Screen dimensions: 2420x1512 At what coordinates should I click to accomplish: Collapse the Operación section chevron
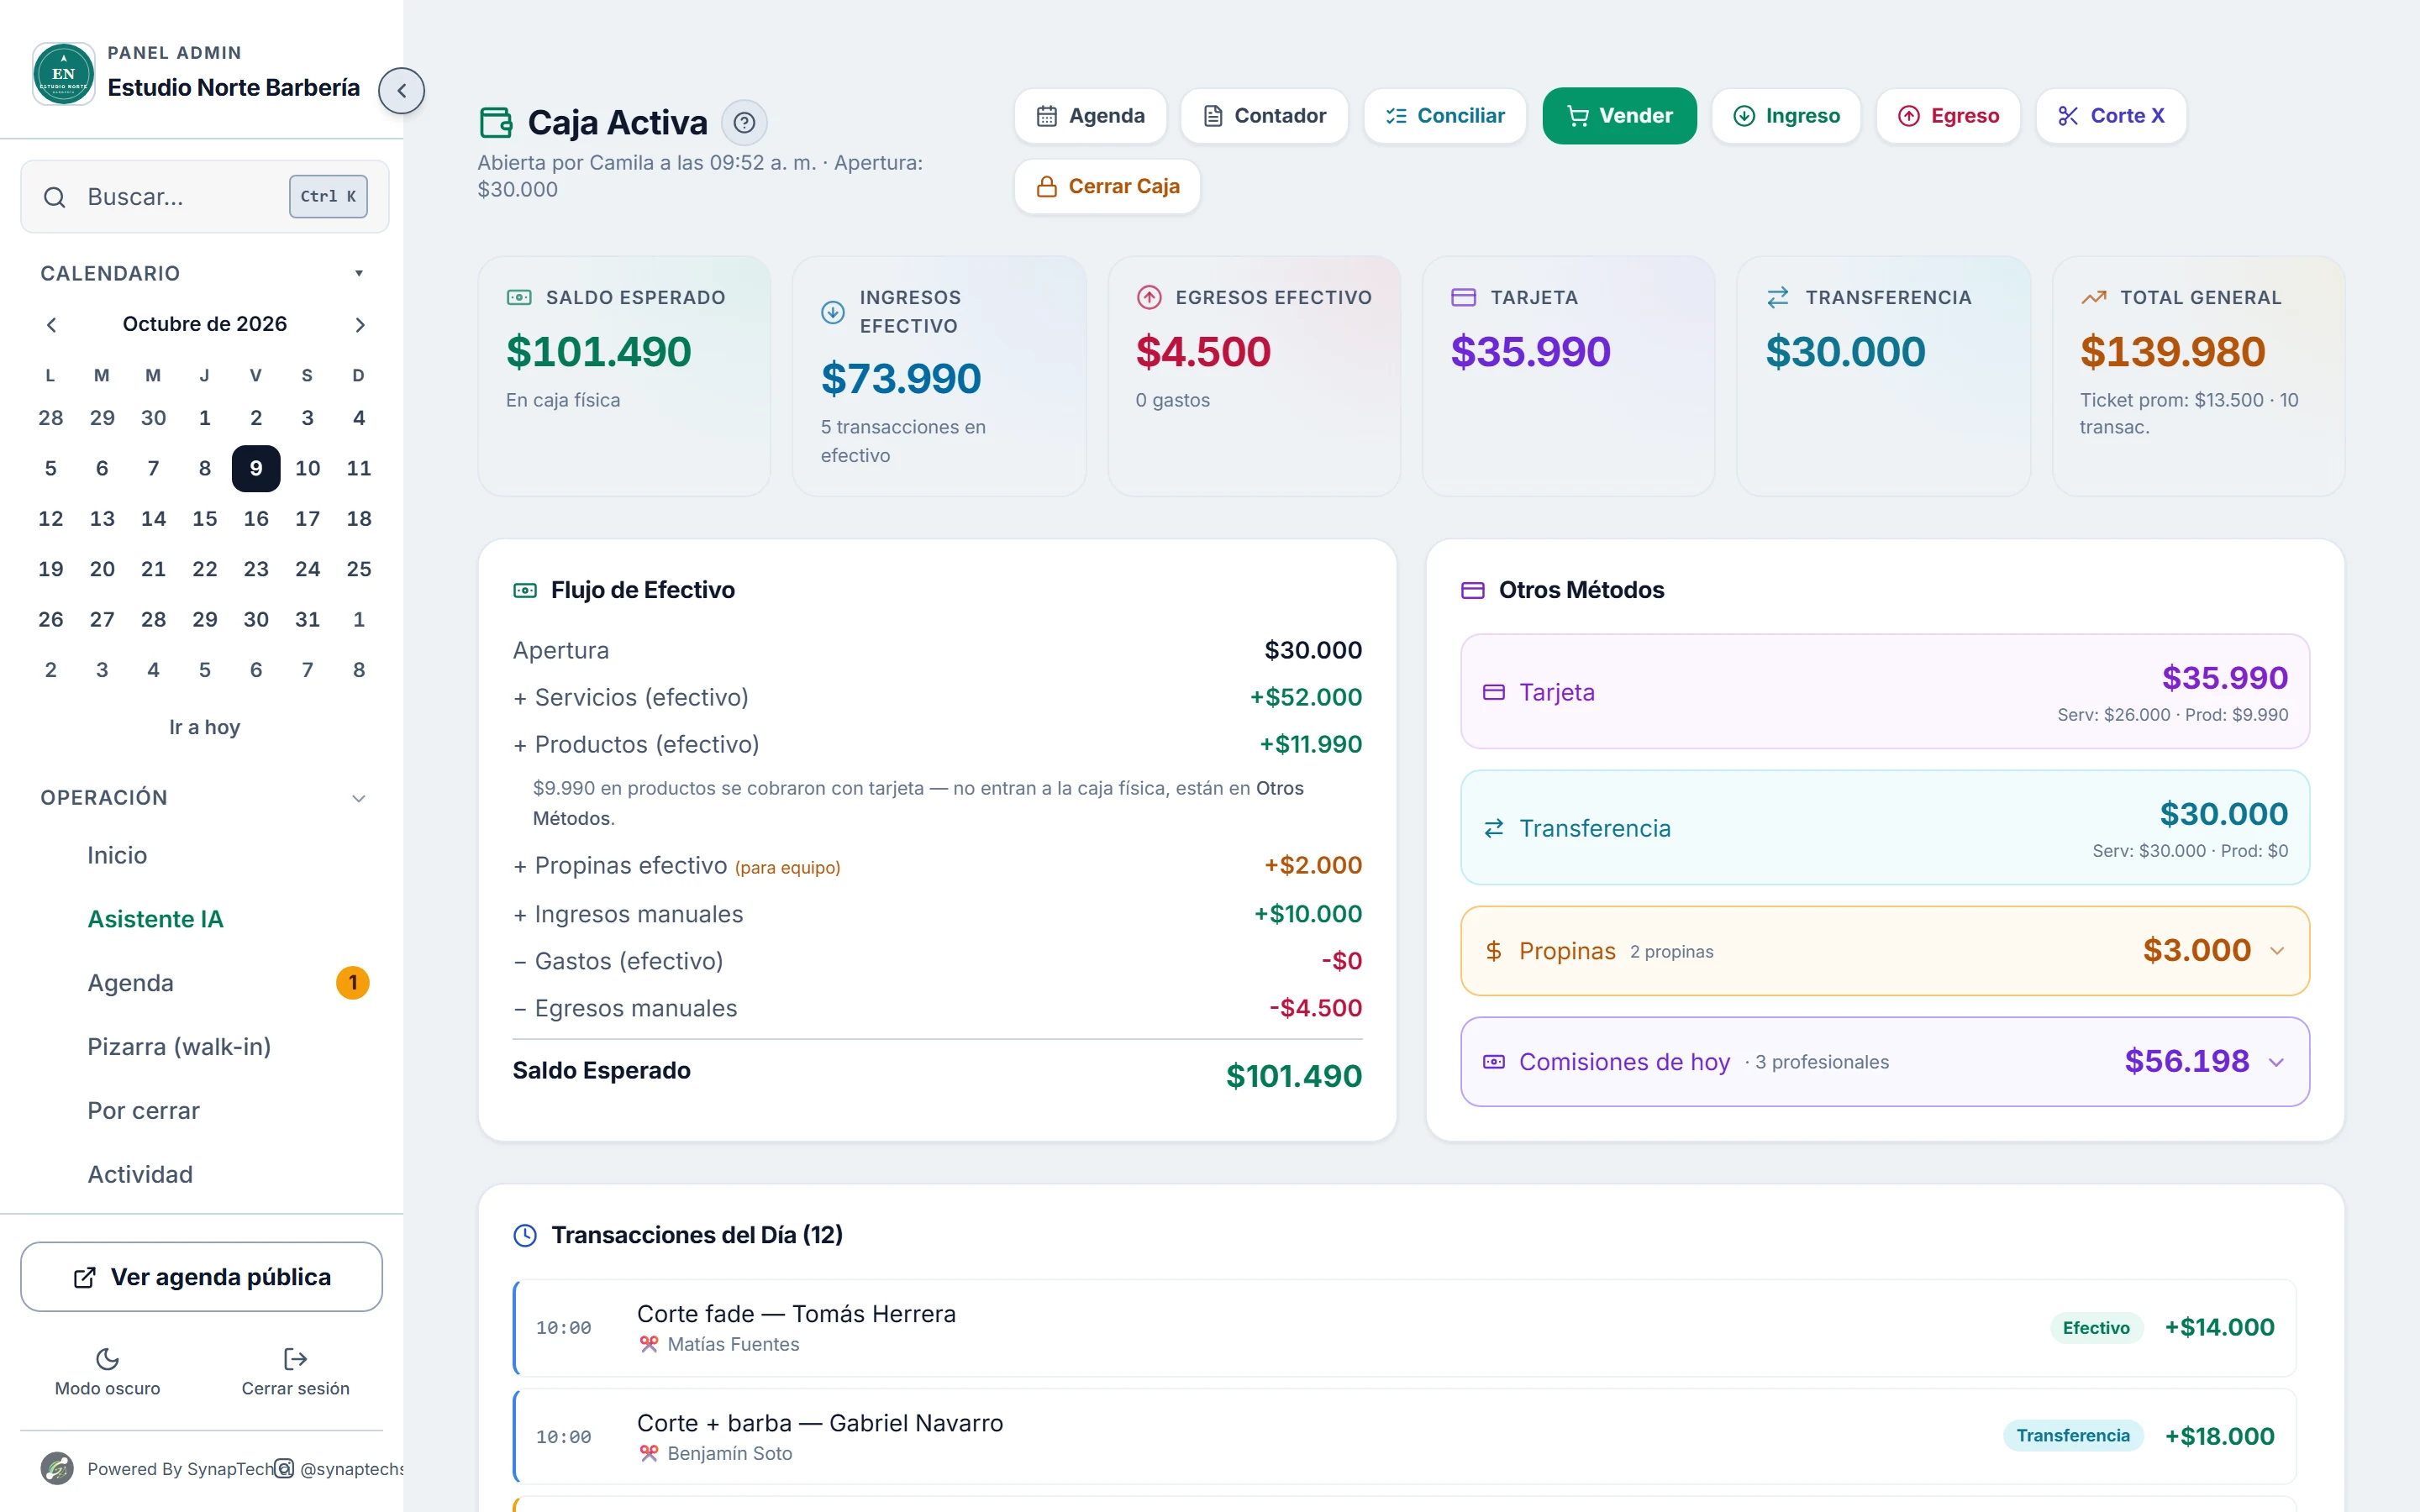(x=359, y=798)
